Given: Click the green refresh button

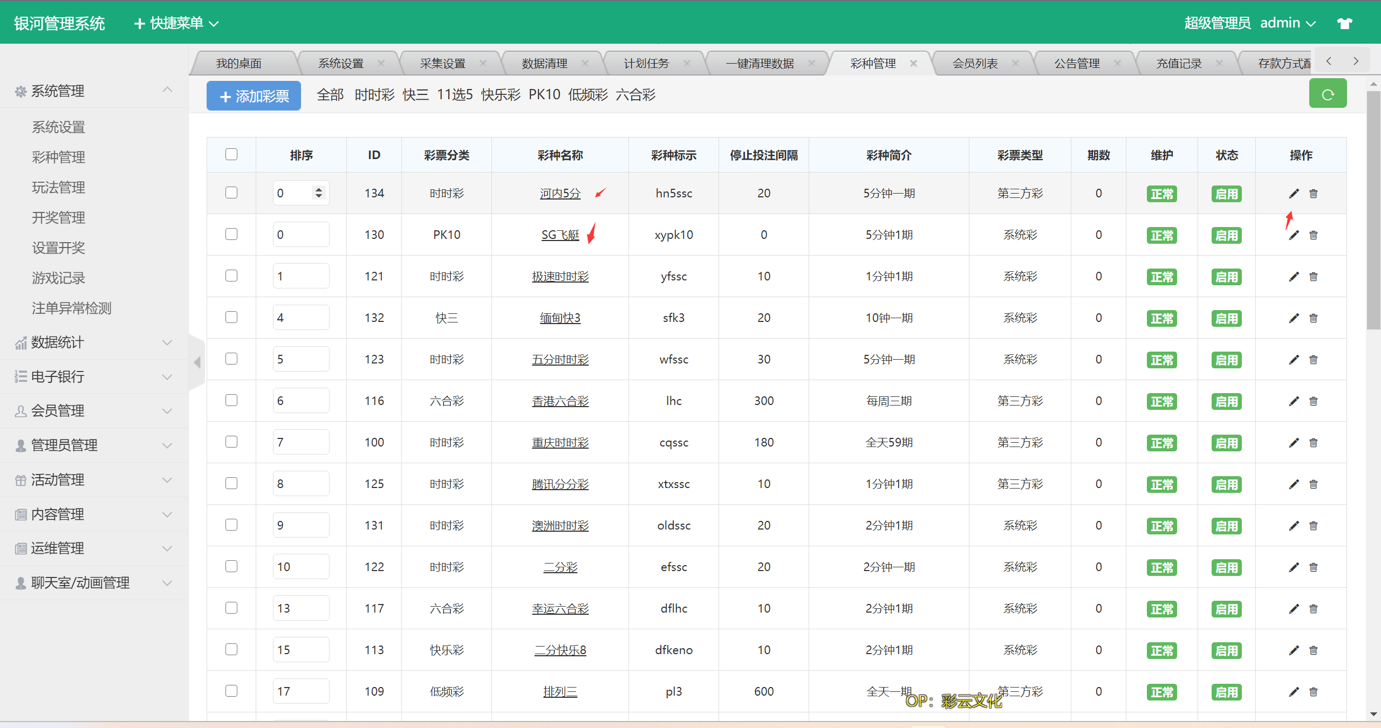Looking at the screenshot, I should (1328, 95).
